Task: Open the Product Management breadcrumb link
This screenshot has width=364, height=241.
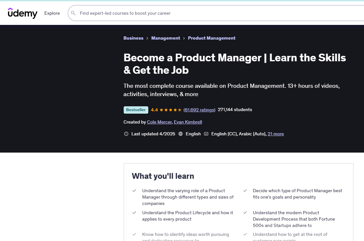Action: (212, 38)
